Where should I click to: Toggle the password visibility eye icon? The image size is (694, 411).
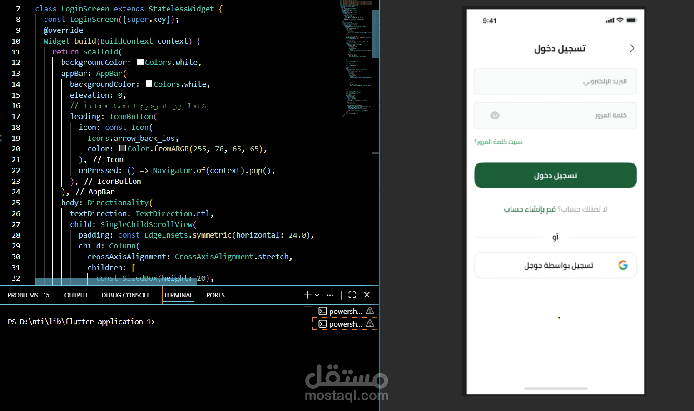point(495,115)
